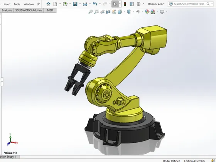
Task: Expand Display Style dropdown arrow
Action: (133, 12)
